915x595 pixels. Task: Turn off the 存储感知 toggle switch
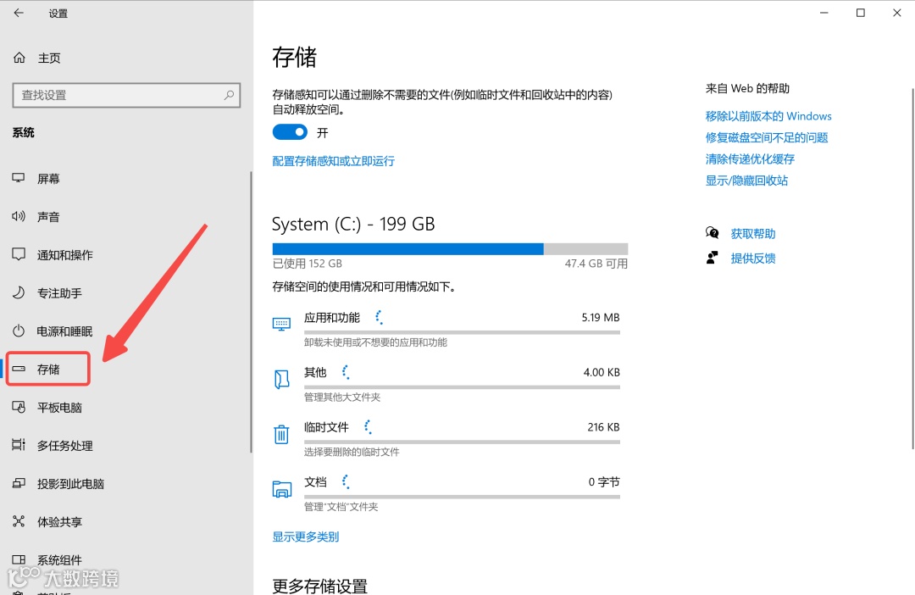click(x=290, y=132)
